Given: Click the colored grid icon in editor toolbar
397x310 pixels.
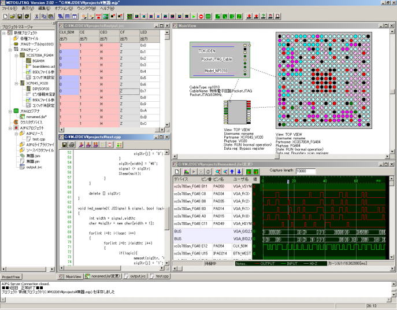Looking at the screenshot, I should tap(119, 145).
